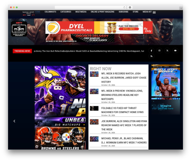Open the Store menu item
This screenshot has width=191, height=161.
pos(136,12)
